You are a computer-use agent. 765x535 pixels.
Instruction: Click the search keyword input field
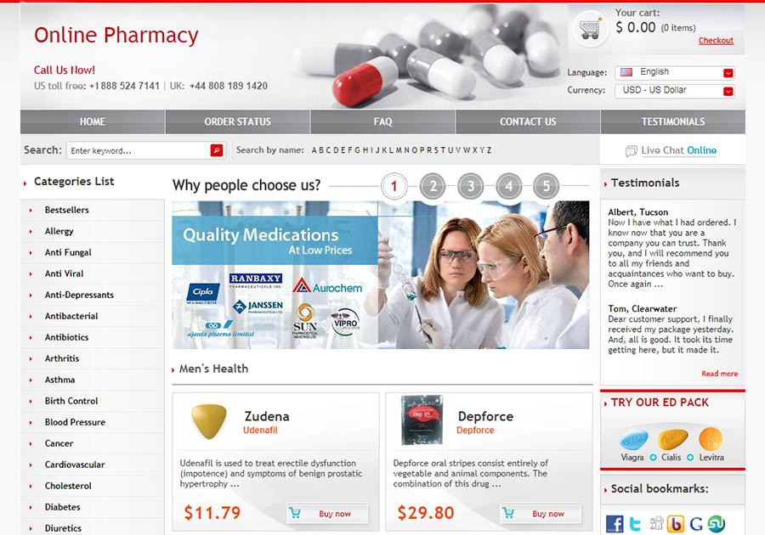point(139,150)
